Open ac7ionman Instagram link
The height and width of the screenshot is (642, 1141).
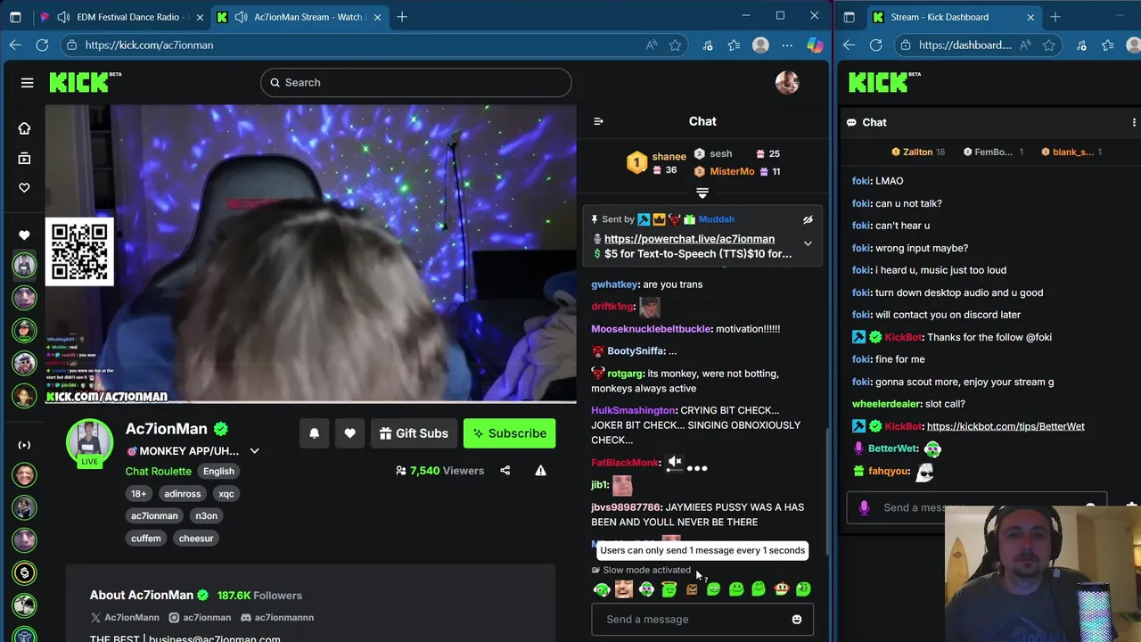click(x=200, y=617)
